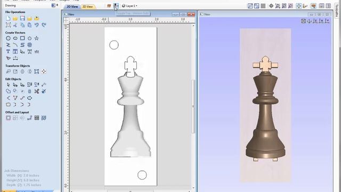Click the Move selection icon in Transform Objects
This screenshot has height=192, width=341.
pyautogui.click(x=8, y=71)
